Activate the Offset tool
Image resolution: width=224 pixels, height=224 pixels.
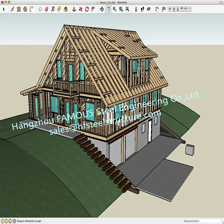[x=93, y=9]
